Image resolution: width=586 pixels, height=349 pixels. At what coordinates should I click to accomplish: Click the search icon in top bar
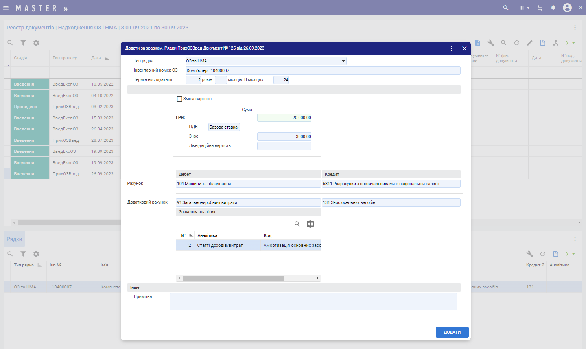[x=506, y=8]
